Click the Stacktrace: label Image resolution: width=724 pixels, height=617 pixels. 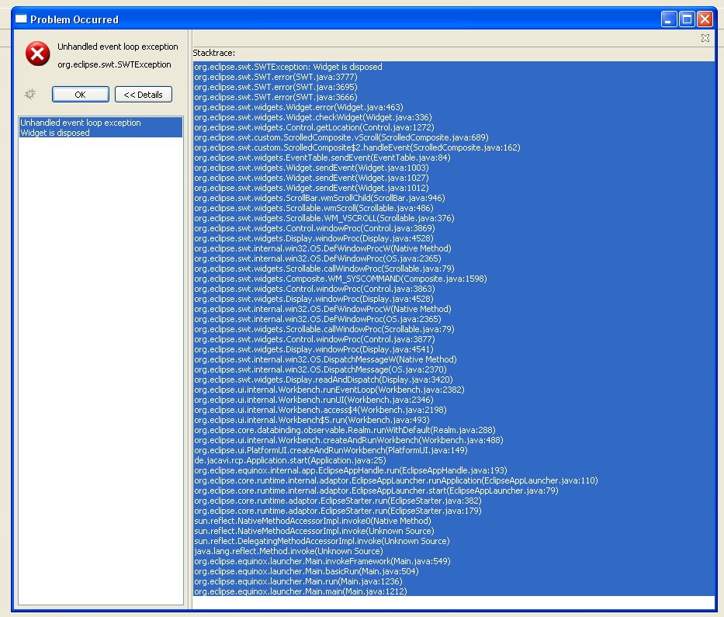(214, 53)
